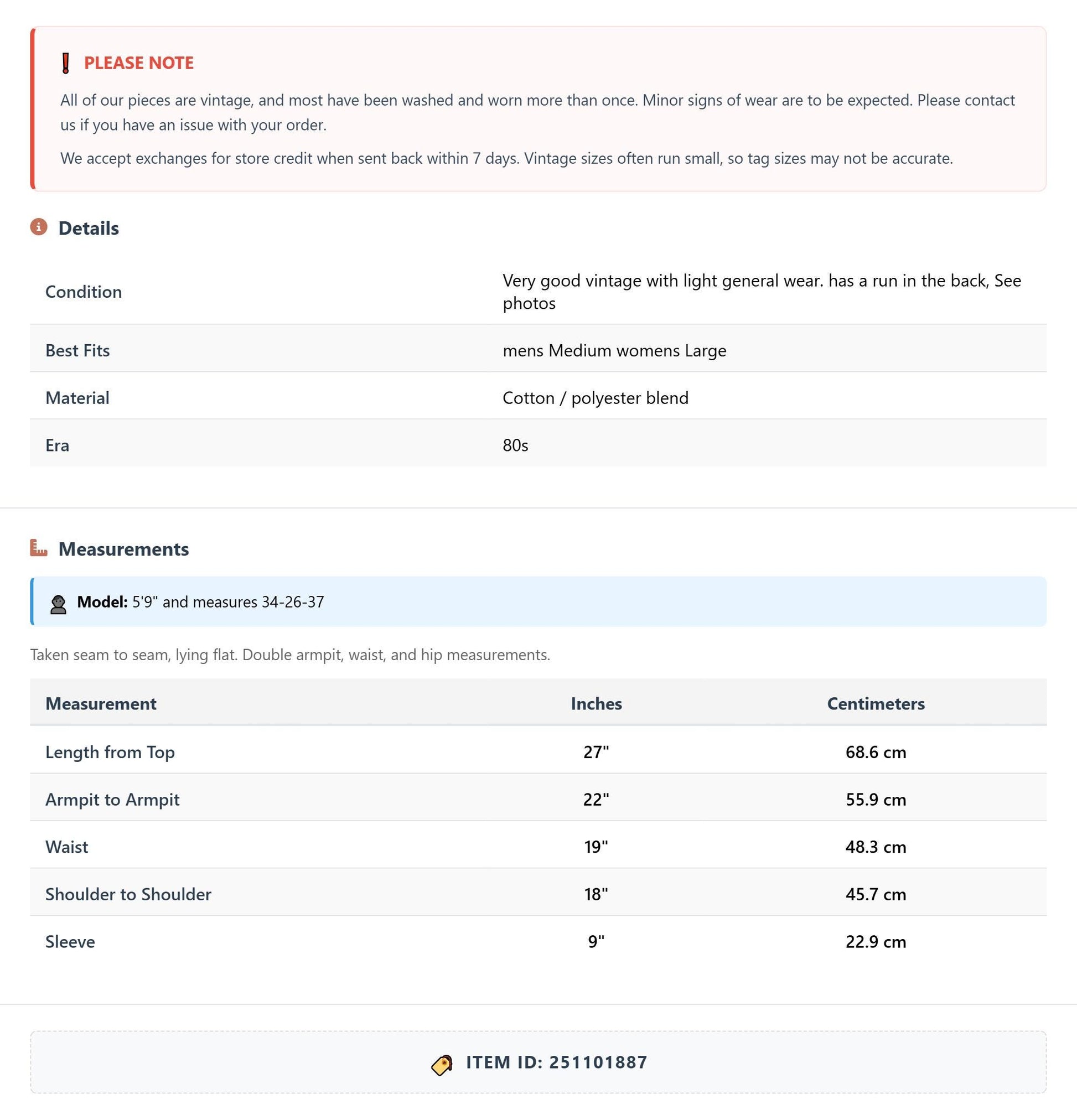Screen dimensions: 1077x1120
Task: Click the 80s era value
Action: [x=516, y=445]
